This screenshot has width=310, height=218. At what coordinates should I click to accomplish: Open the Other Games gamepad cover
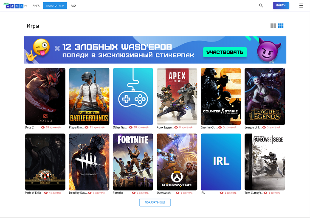(133, 96)
